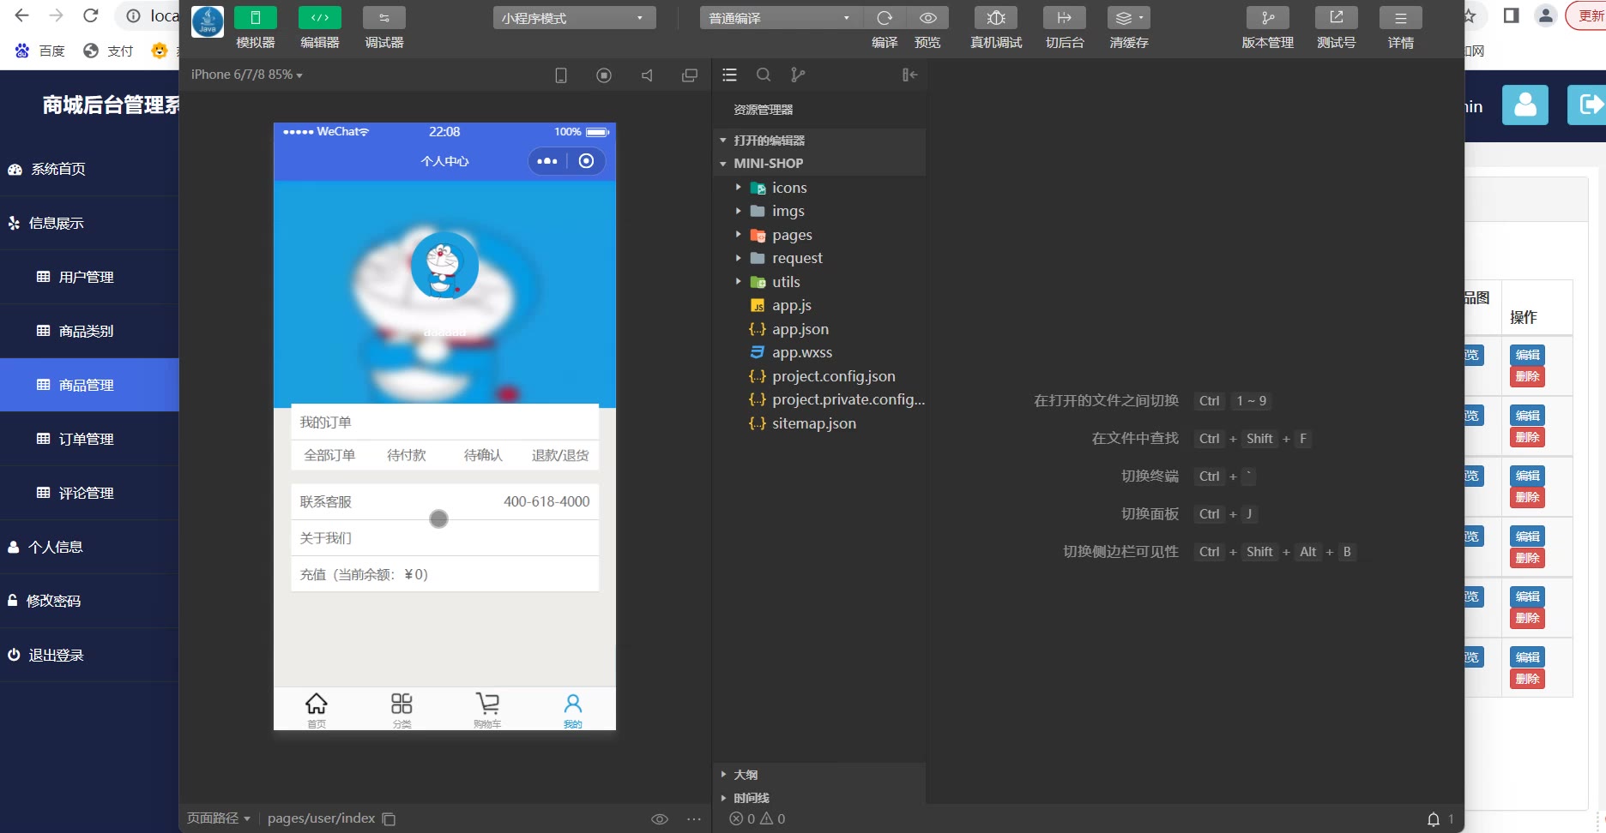Toggle the 编辑器 editor panel button
Image resolution: width=1606 pixels, height=833 pixels.
coord(319,18)
